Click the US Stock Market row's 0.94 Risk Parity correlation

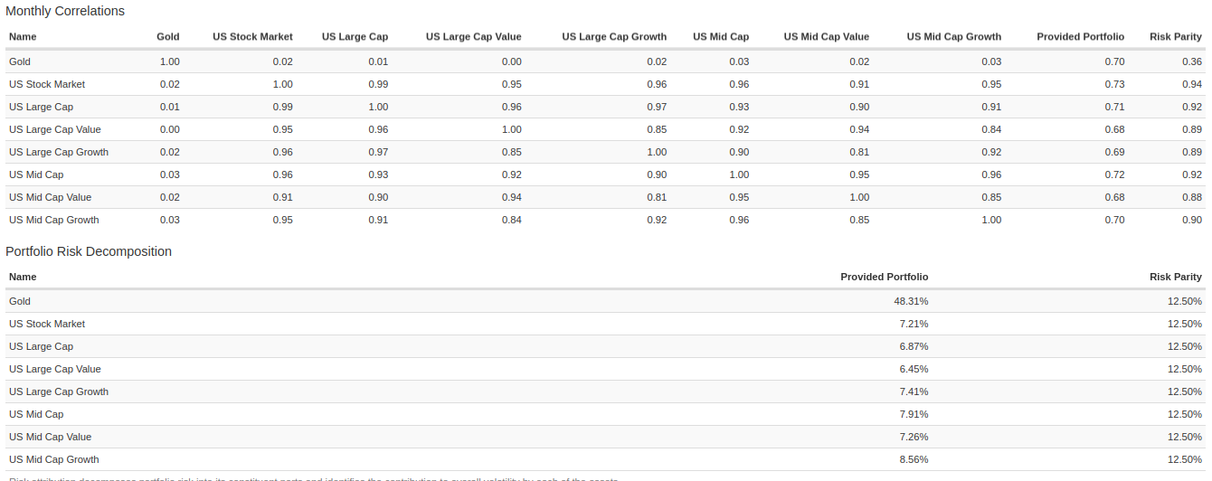(x=1191, y=84)
